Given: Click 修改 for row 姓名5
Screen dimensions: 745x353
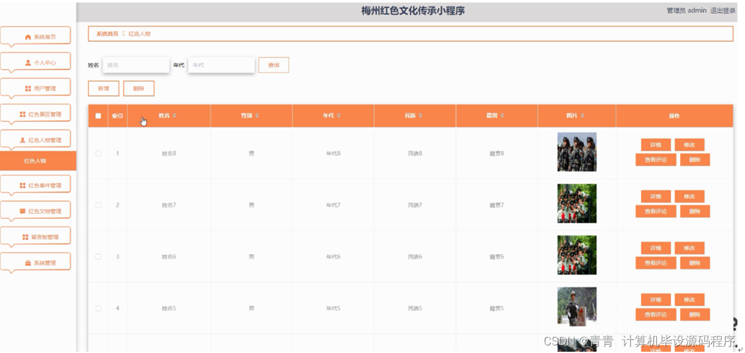Looking at the screenshot, I should [x=689, y=300].
